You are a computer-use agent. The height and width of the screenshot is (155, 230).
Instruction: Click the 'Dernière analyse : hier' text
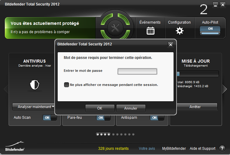click(35, 66)
